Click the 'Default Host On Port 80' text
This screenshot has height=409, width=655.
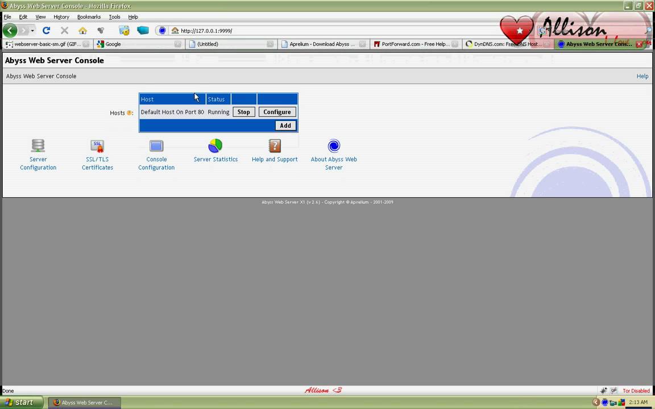(x=172, y=112)
